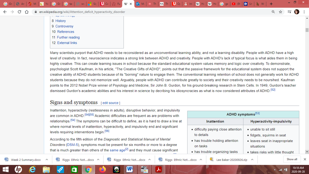Open citation 53 beside ADHD symptoms heading
This screenshot has width=309, height=174.
[x=257, y=113]
